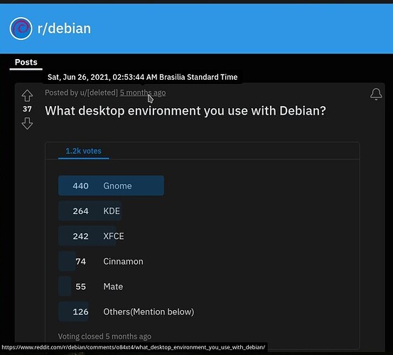393x355 pixels.
Task: Click the reddit URL in the status bar
Action: pos(134,347)
